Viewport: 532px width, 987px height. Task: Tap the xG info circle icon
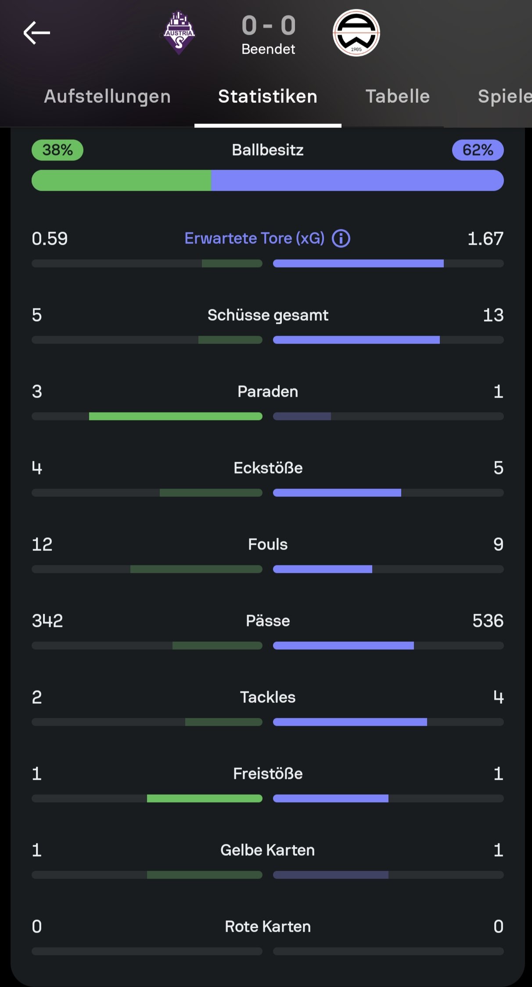(341, 239)
